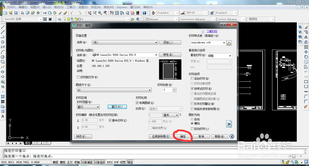The image size is (309, 166).
Task: Toggle the 居中打印 checkbox
Action: pos(110,120)
